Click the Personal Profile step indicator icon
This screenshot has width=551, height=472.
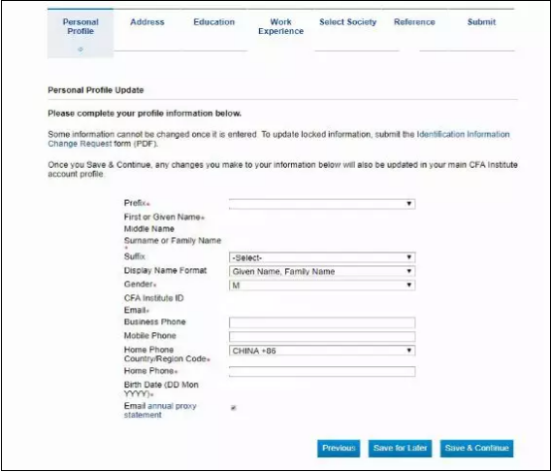[81, 50]
